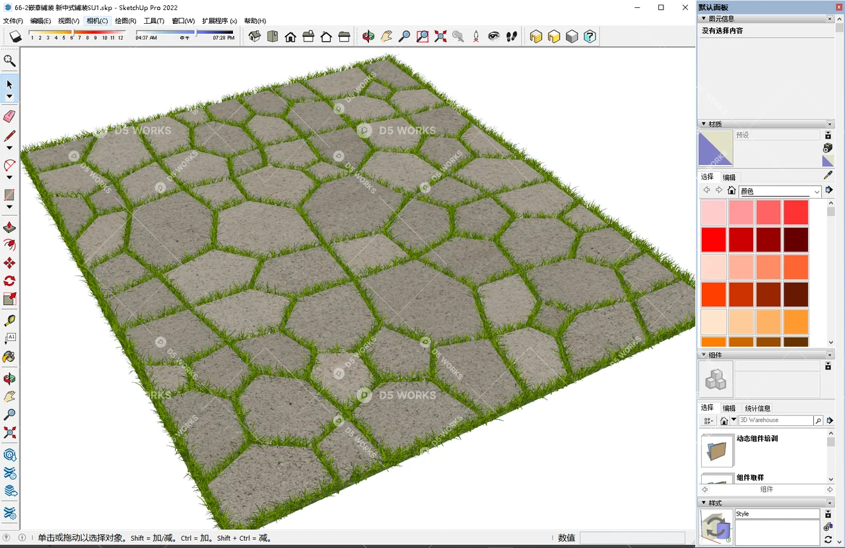
Task: Switch to the 编辑 tab in the Materials panel
Action: [x=729, y=177]
